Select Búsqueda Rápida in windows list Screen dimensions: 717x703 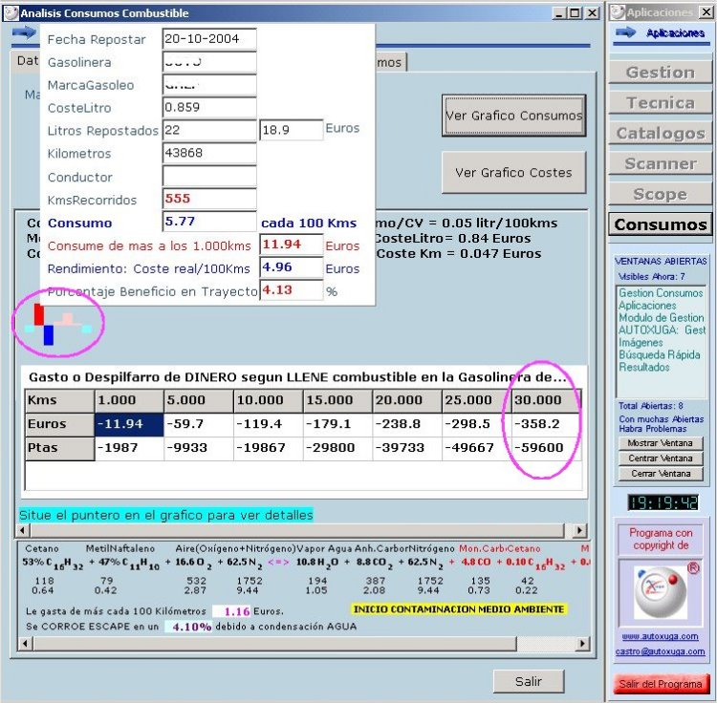(659, 354)
